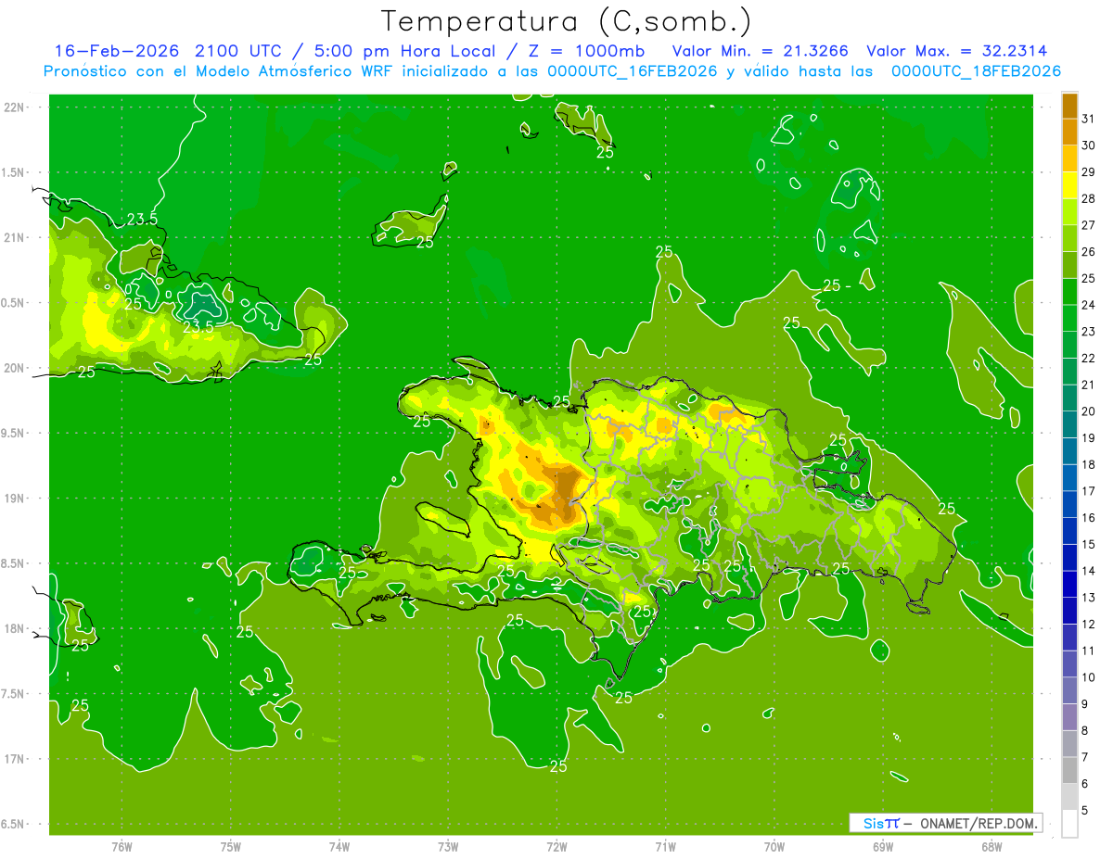
Task: Click the legend value "8"
Action: pos(1085,730)
